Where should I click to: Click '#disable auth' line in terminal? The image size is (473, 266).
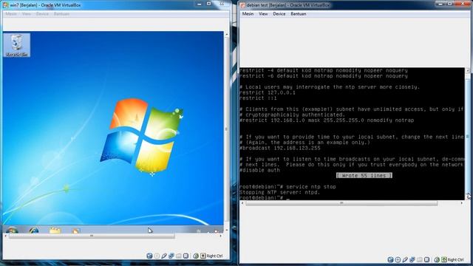259,170
